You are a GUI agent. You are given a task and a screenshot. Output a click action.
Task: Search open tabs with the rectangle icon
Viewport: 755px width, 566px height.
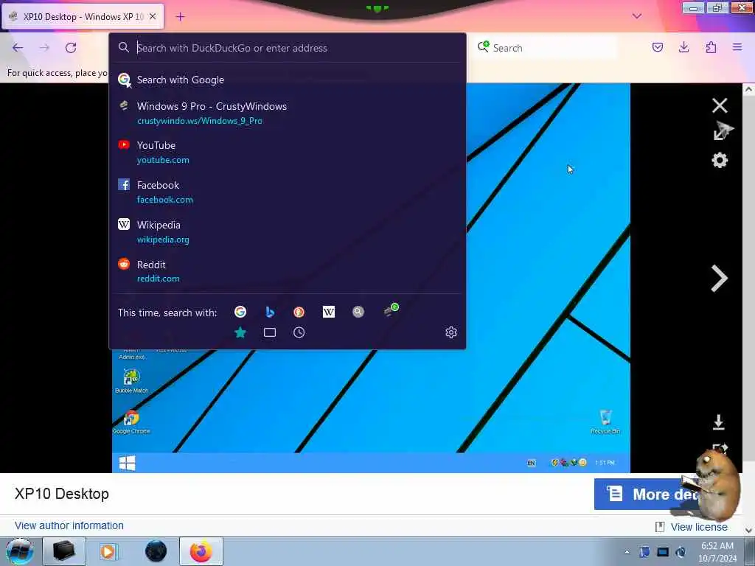tap(270, 332)
